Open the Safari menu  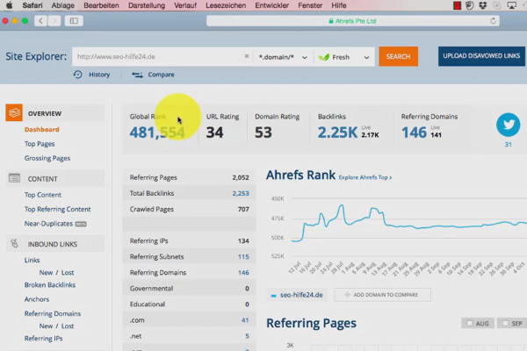32,5
